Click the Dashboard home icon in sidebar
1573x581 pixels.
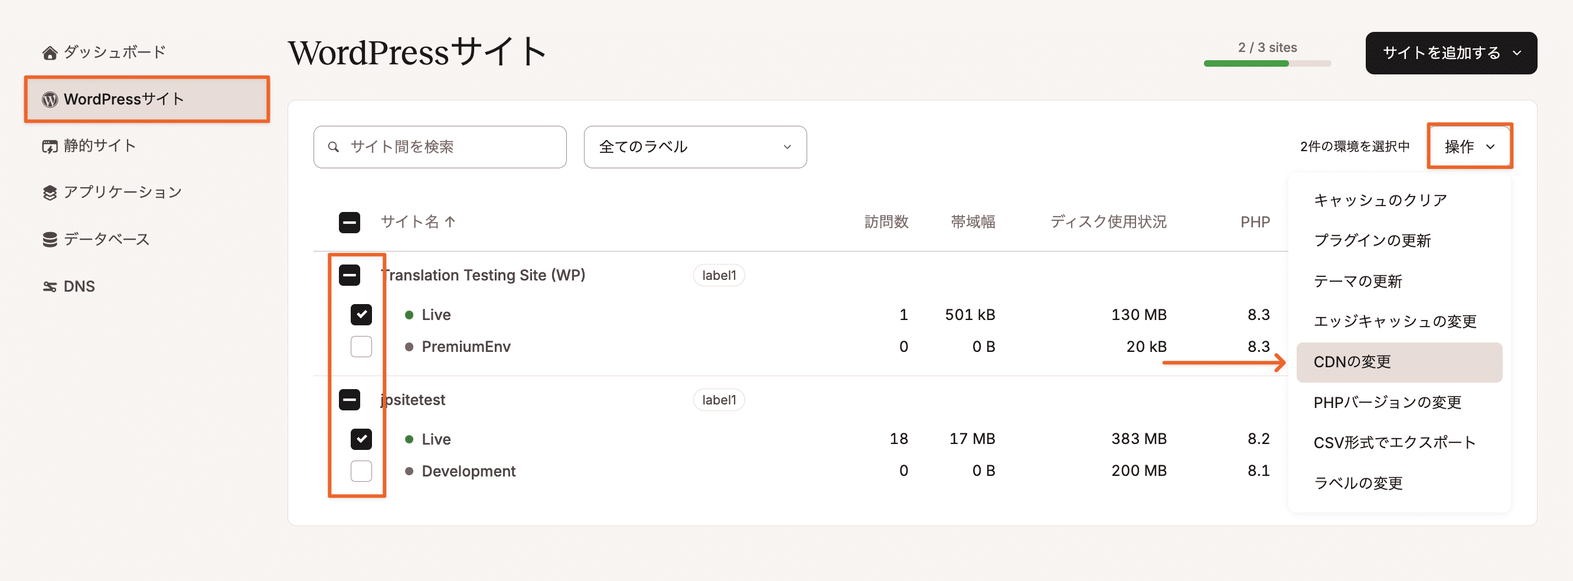coord(50,53)
